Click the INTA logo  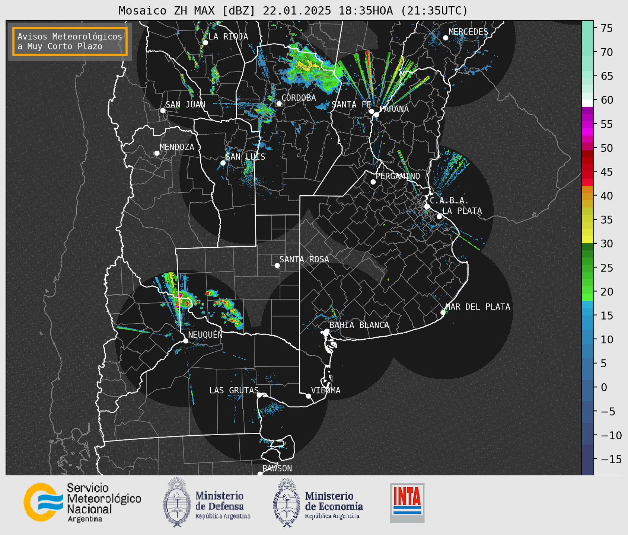tap(407, 503)
